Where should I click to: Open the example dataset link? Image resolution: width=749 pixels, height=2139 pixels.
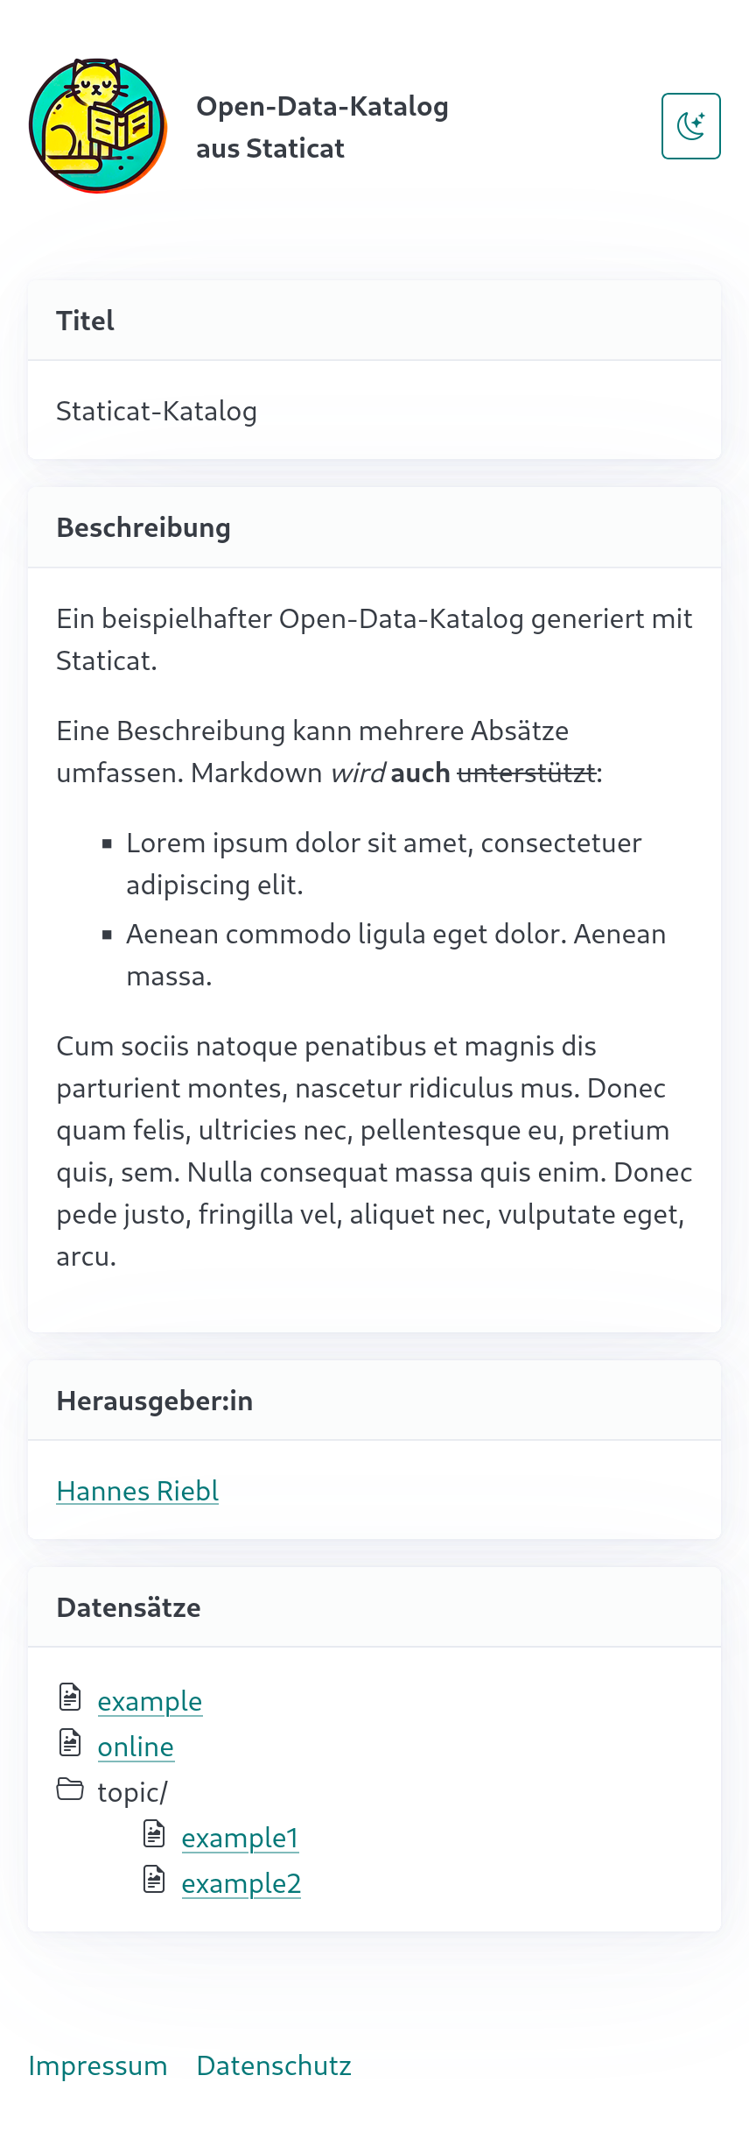[x=150, y=1701]
